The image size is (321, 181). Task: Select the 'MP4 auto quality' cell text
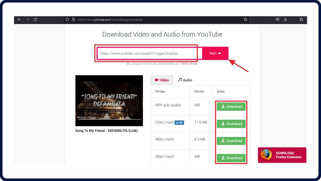tap(168, 105)
